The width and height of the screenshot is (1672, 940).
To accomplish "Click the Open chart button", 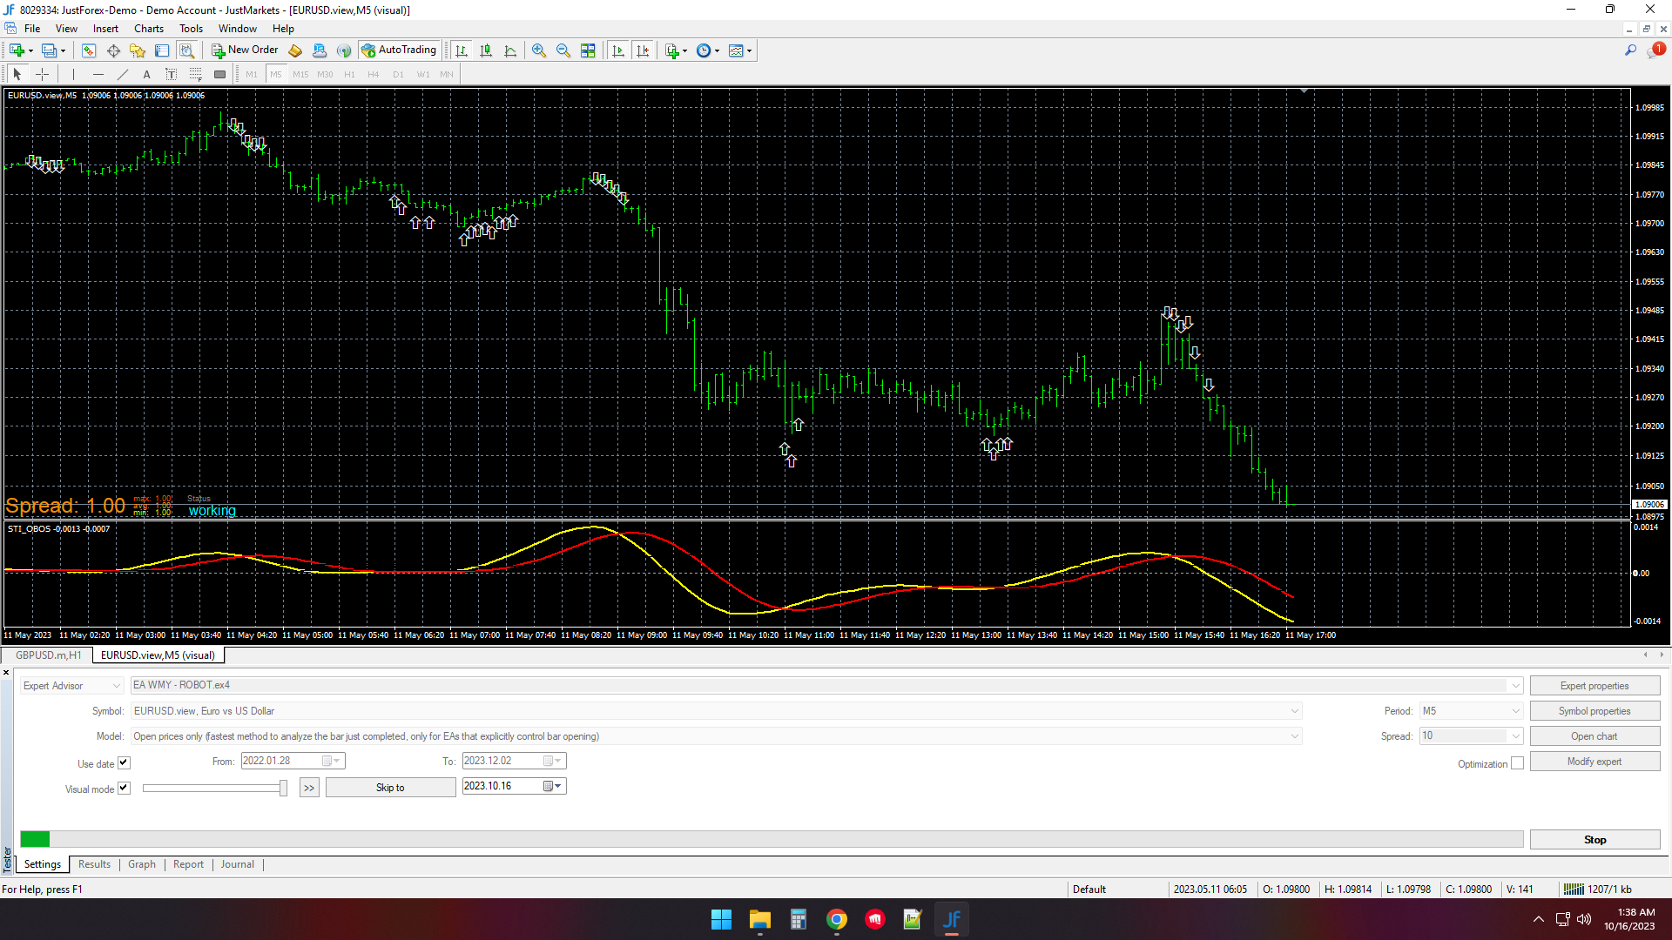I will tap(1594, 736).
